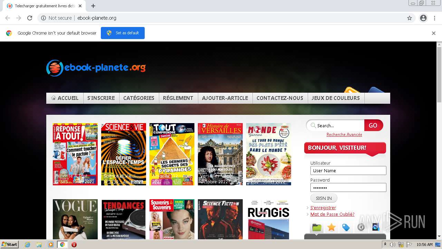The height and width of the screenshot is (249, 442).
Task: Select the green folder sidebar tab icon
Action: (x=317, y=227)
